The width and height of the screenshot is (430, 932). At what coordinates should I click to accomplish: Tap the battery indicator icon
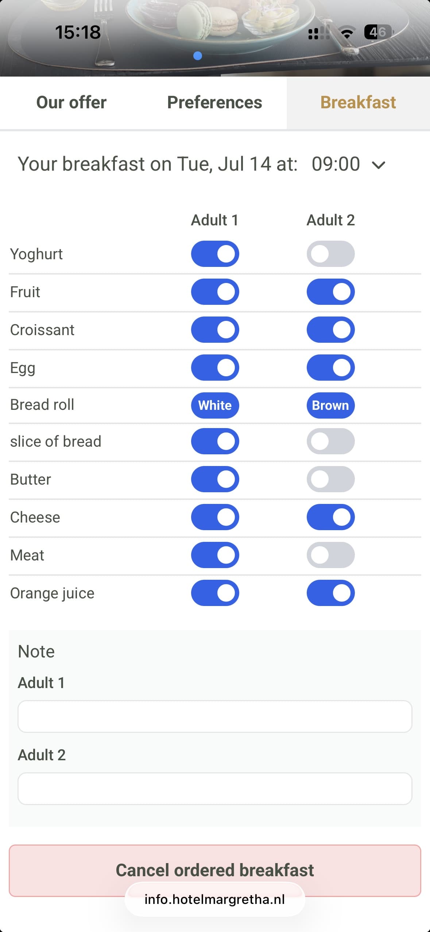[378, 32]
